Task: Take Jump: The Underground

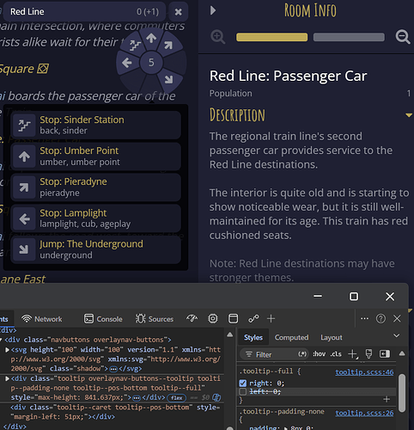Action: pyautogui.click(x=96, y=249)
